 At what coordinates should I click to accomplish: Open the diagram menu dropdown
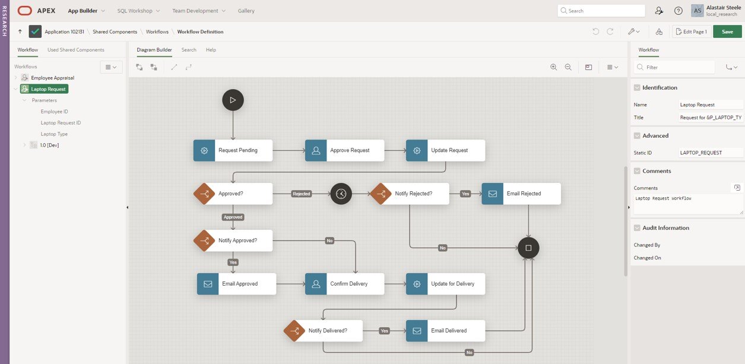613,67
